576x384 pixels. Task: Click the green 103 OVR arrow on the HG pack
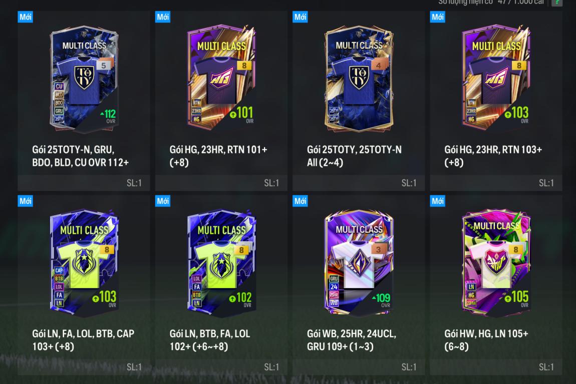tap(508, 114)
